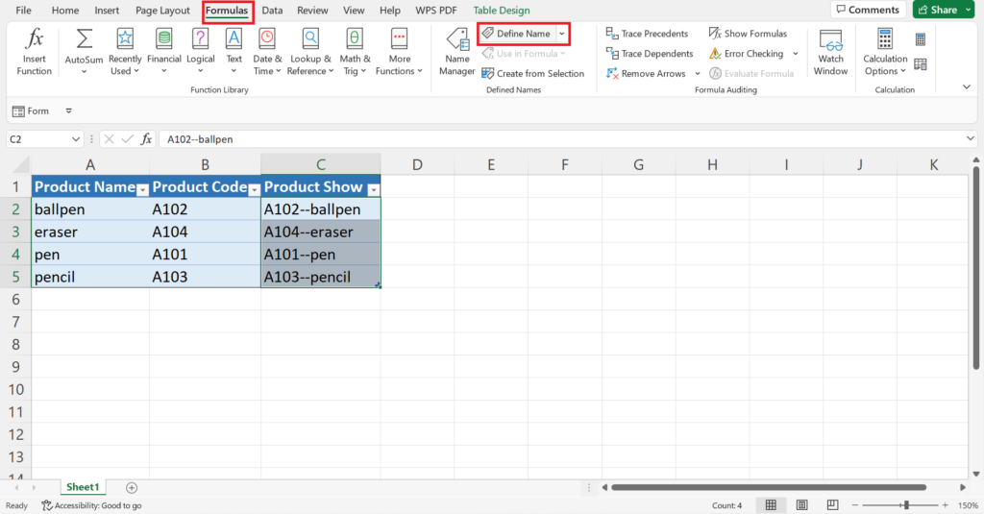Open Lookup & Reference functions
Image resolution: width=984 pixels, height=514 pixels.
pos(310,52)
